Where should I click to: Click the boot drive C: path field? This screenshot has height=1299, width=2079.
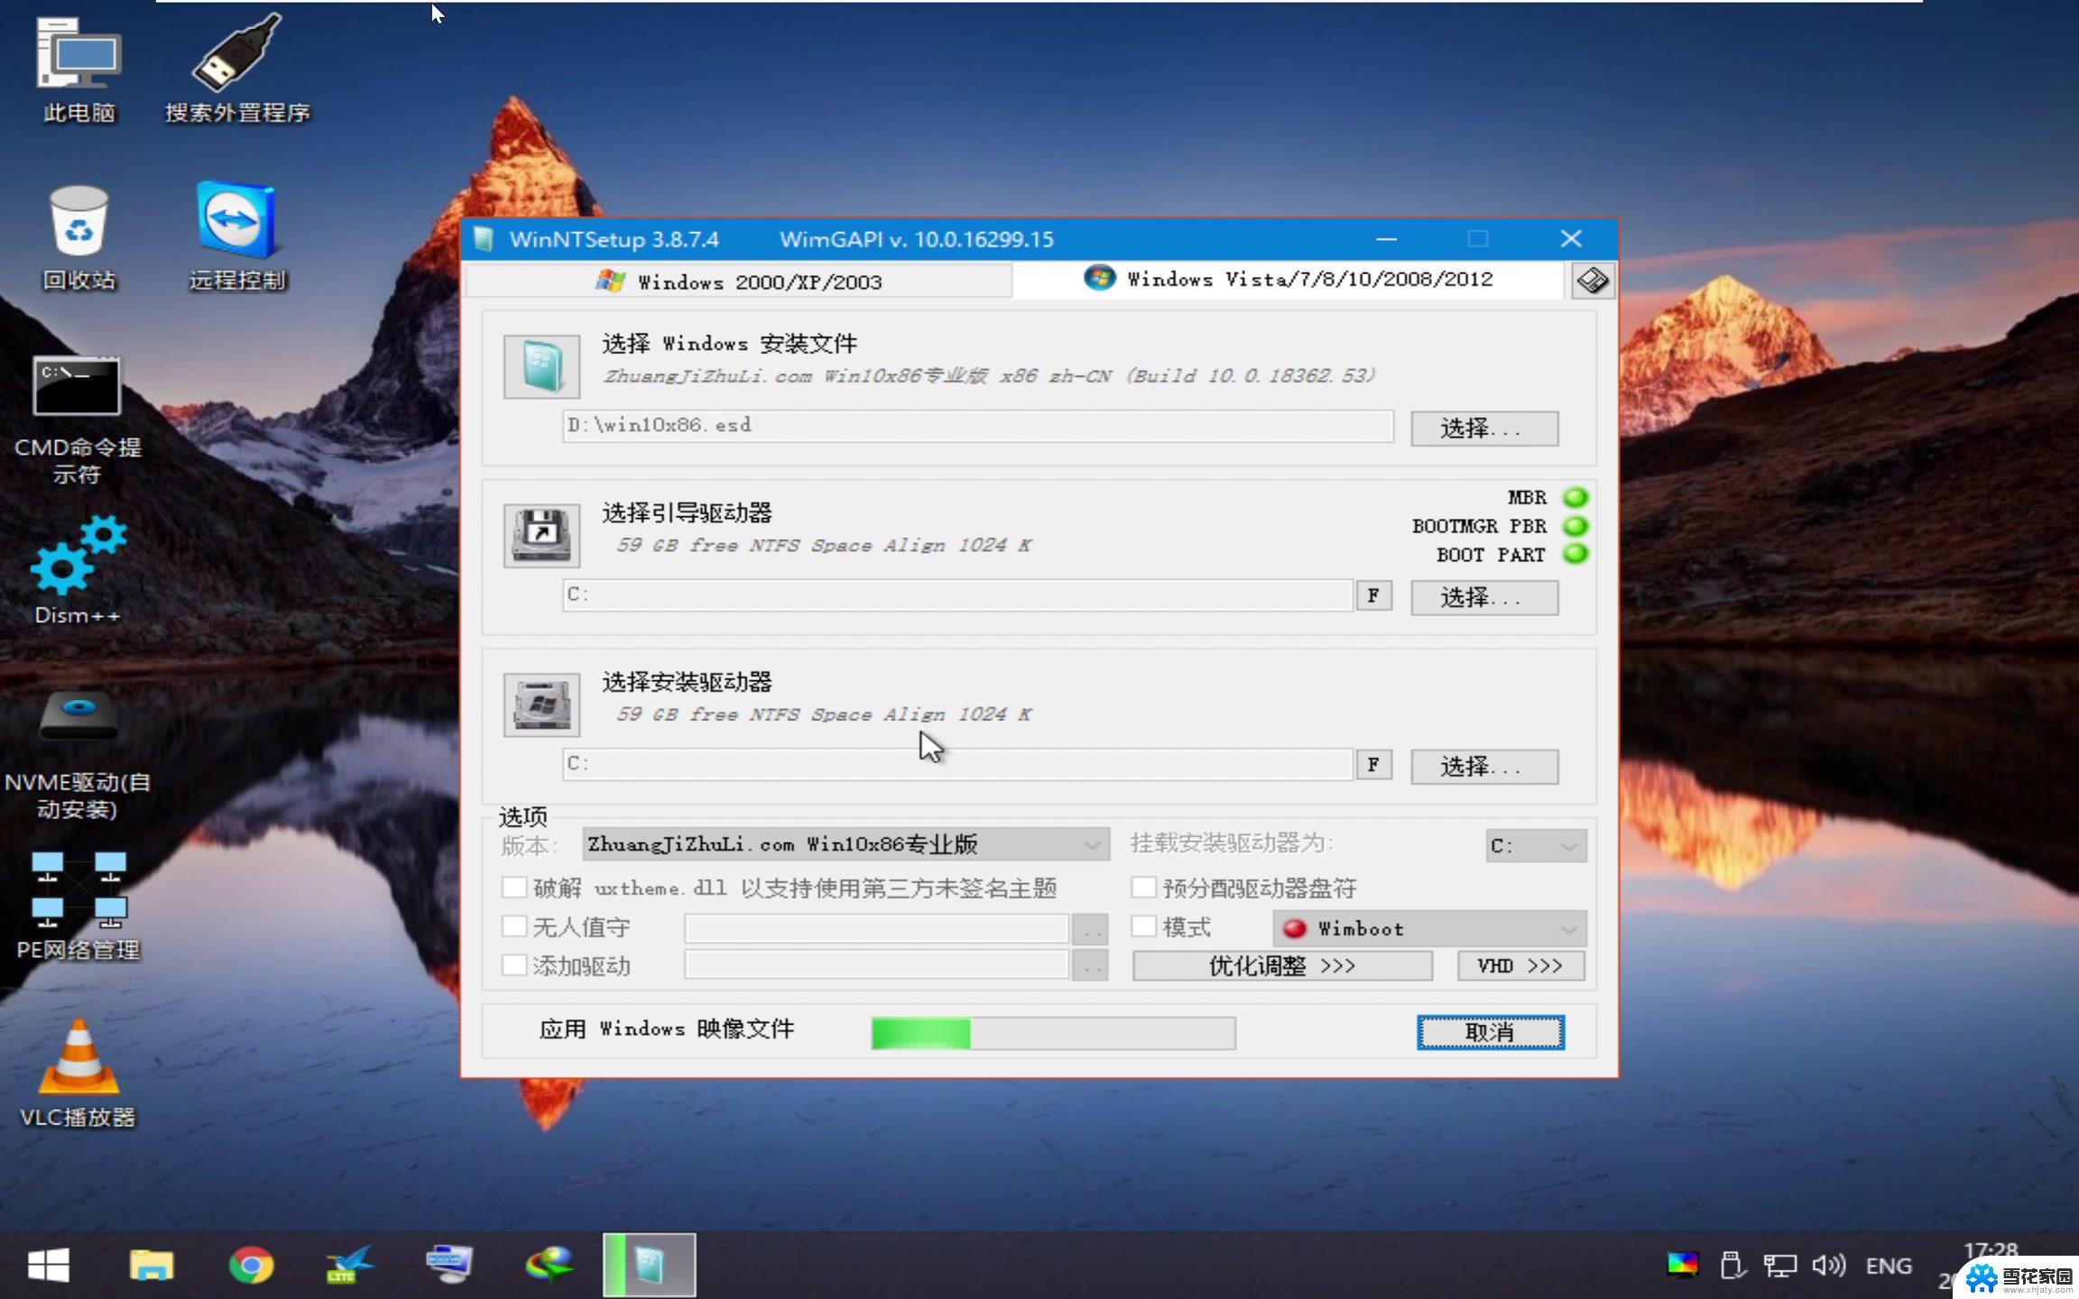point(957,595)
